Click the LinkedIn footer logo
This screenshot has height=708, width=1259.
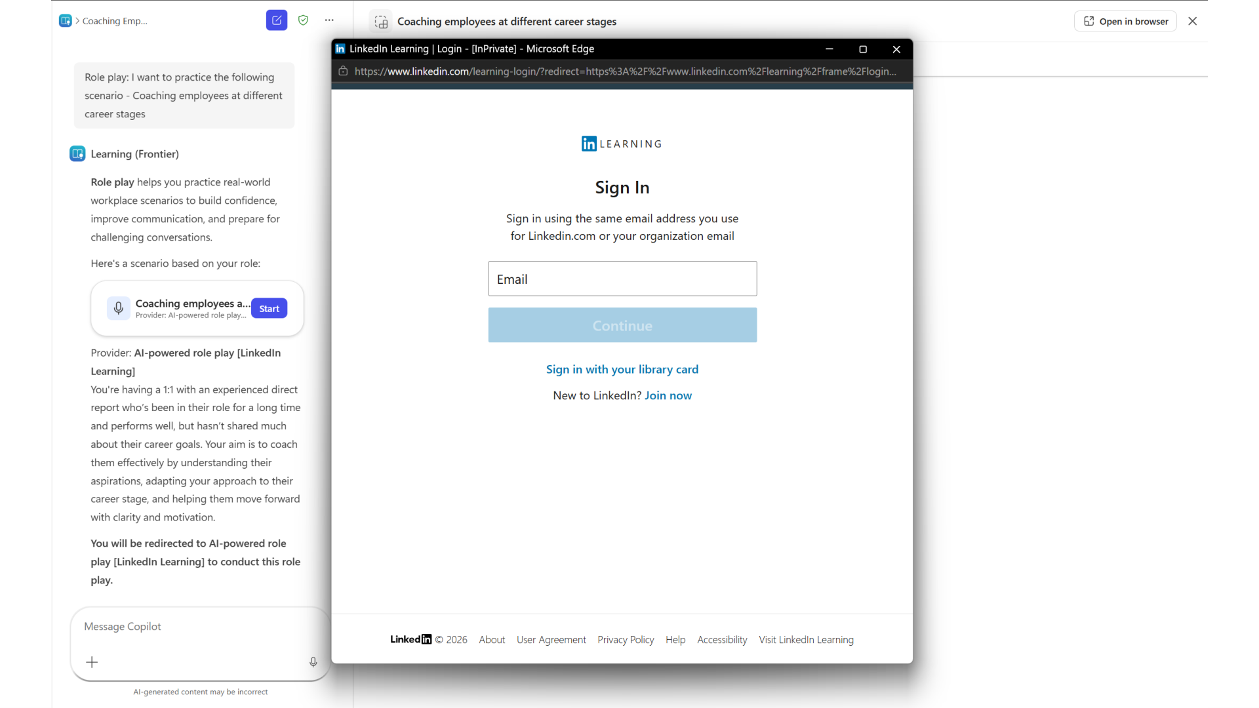(410, 639)
